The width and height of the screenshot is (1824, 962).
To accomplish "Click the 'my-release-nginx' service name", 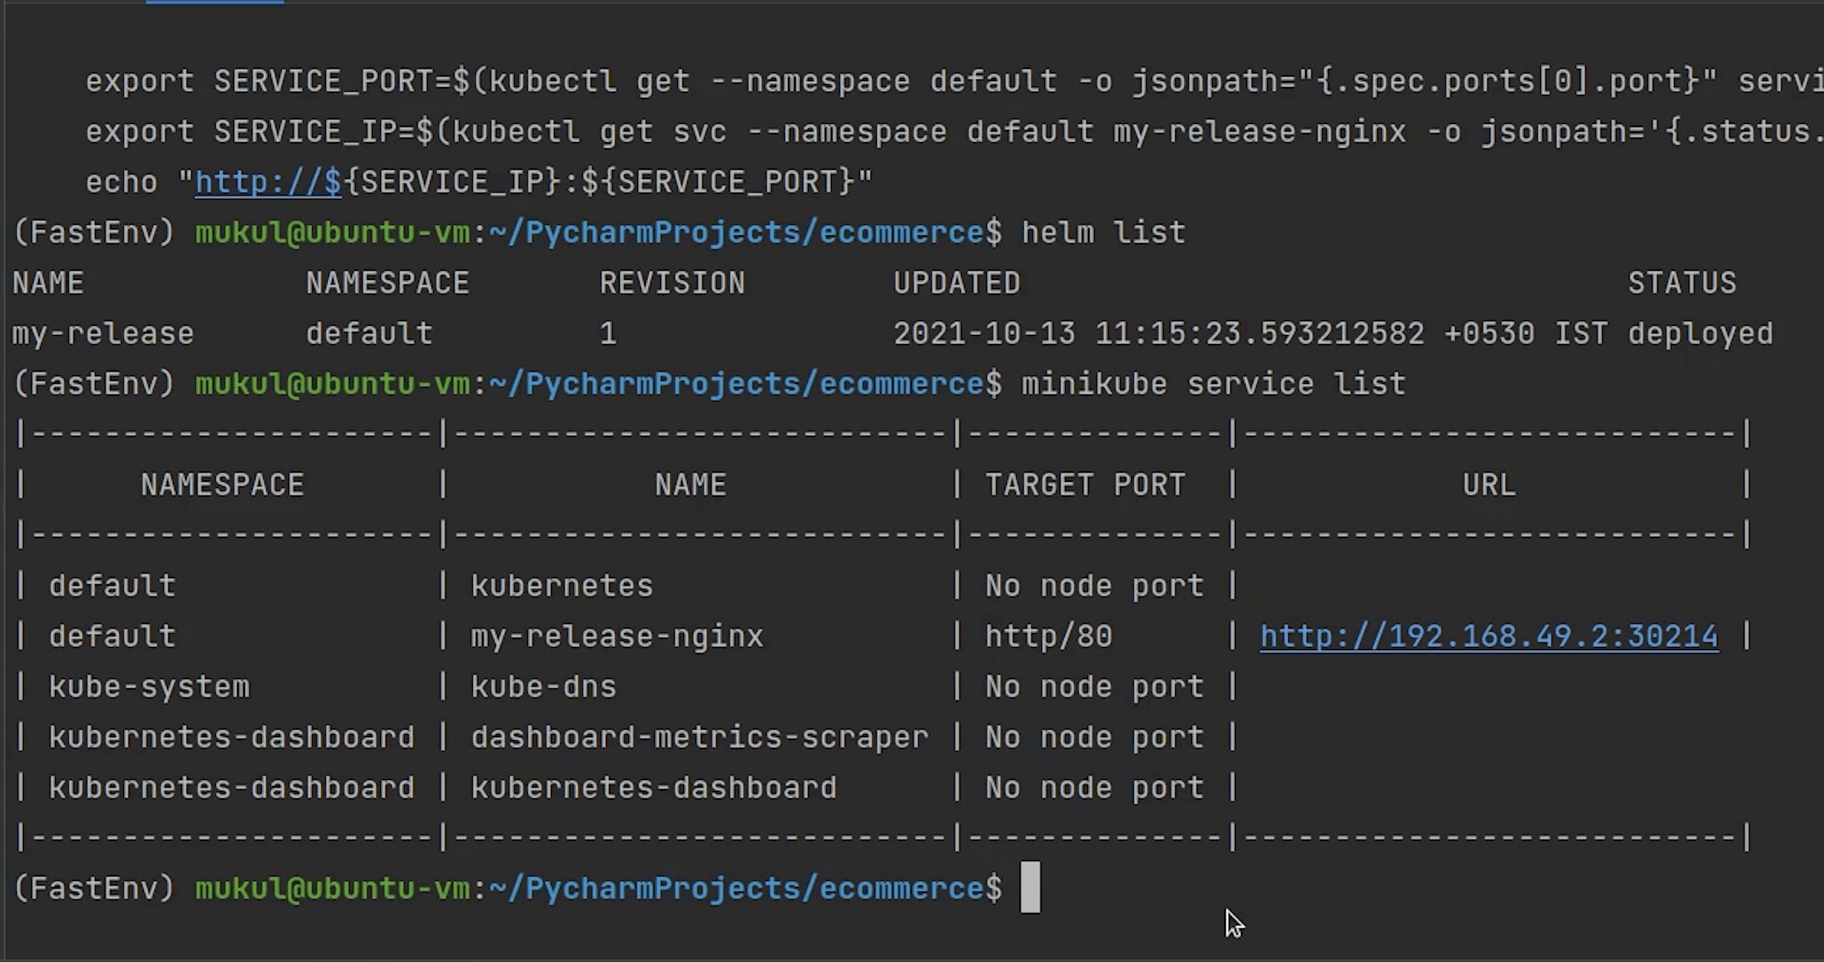I will coord(617,636).
